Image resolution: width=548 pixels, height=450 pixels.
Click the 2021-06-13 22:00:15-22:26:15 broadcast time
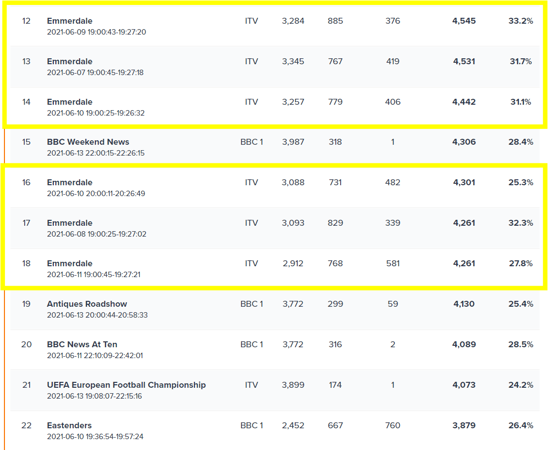(x=96, y=153)
